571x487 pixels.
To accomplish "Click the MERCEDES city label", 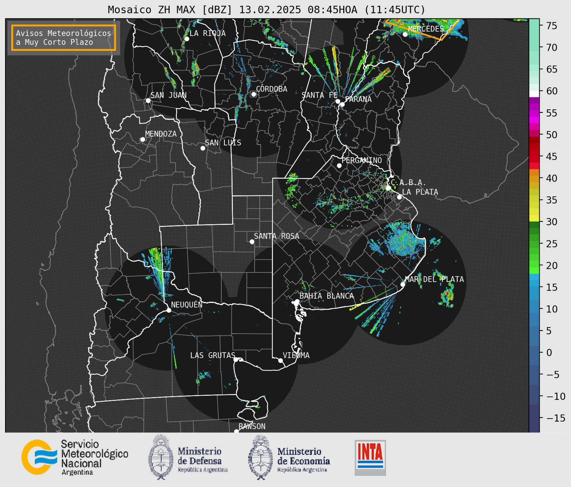I will point(426,29).
